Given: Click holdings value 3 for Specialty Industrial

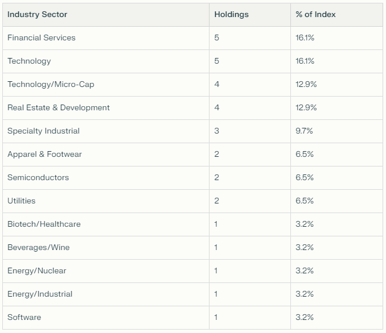Looking at the screenshot, I should tap(217, 131).
